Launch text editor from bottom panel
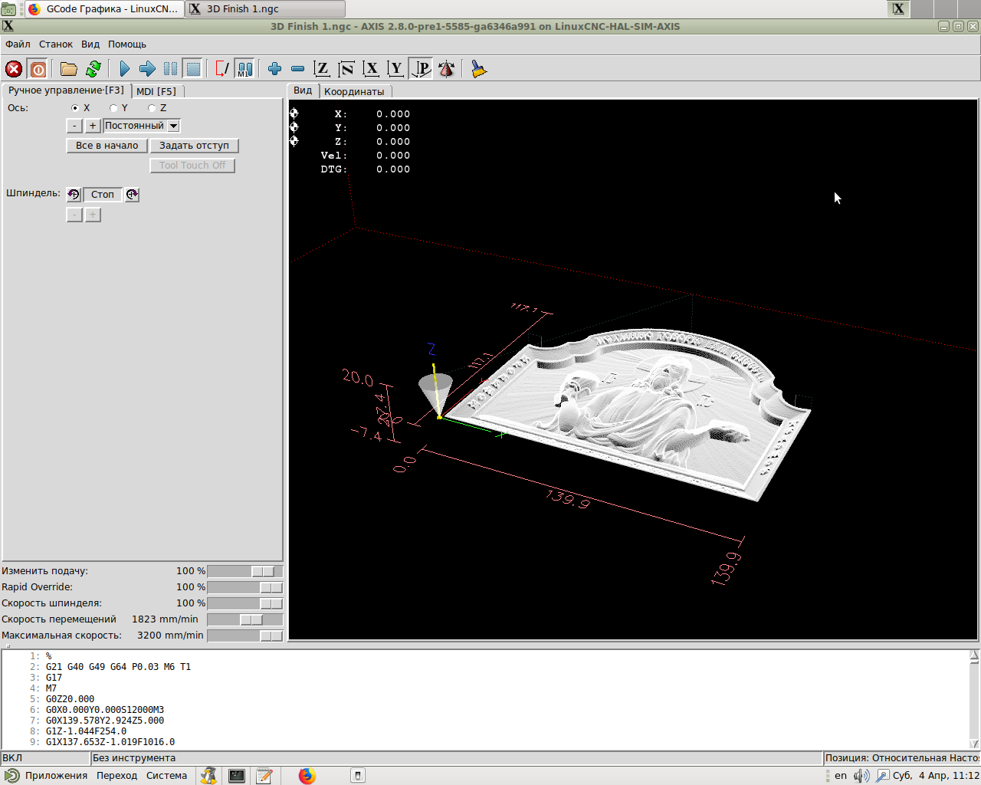This screenshot has width=981, height=785. click(x=264, y=776)
